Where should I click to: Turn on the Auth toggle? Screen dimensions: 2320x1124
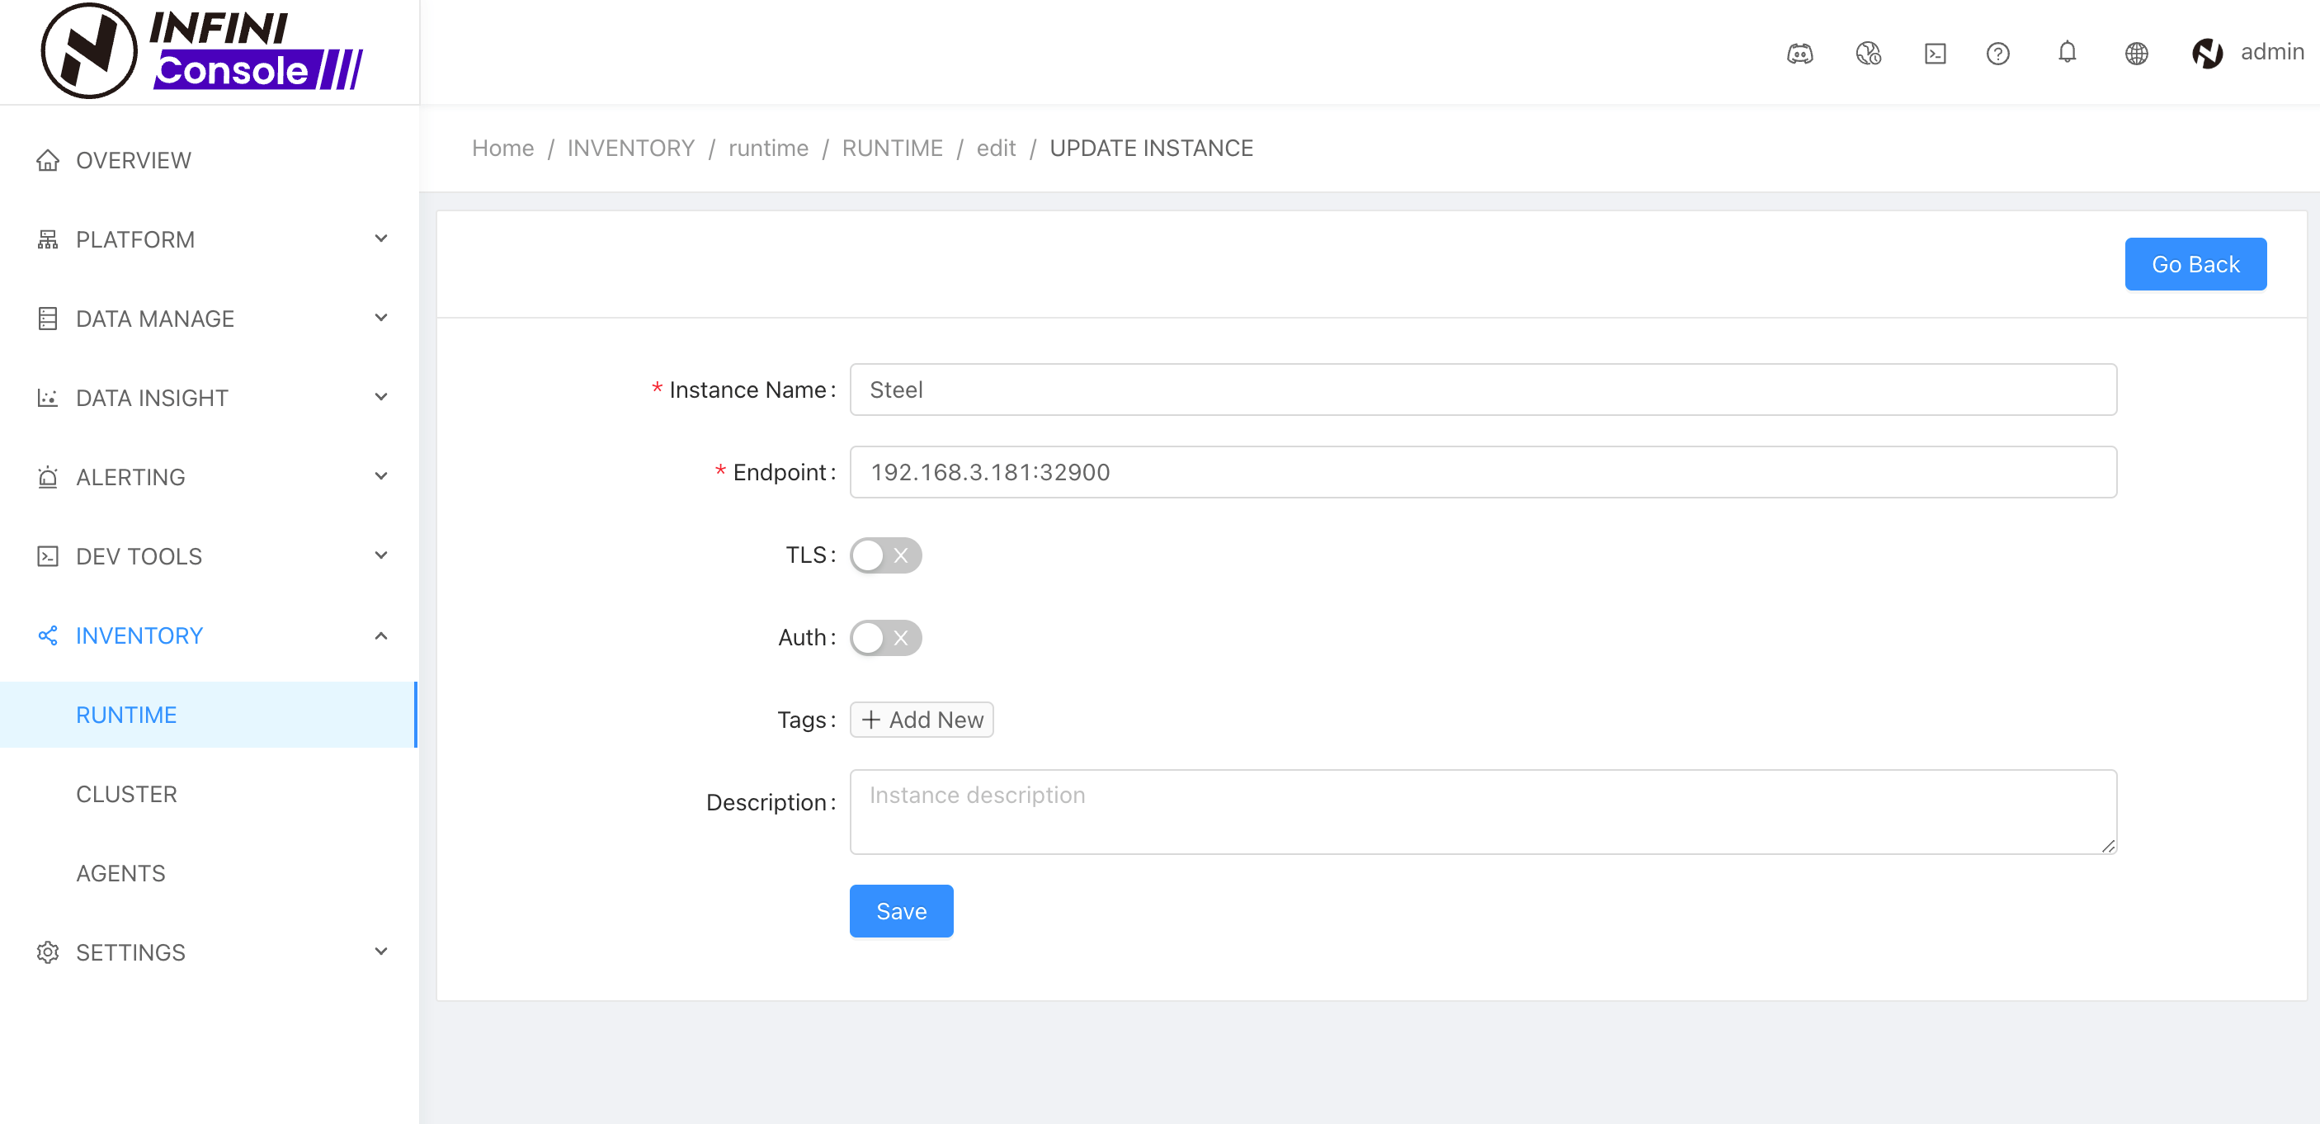click(x=885, y=638)
